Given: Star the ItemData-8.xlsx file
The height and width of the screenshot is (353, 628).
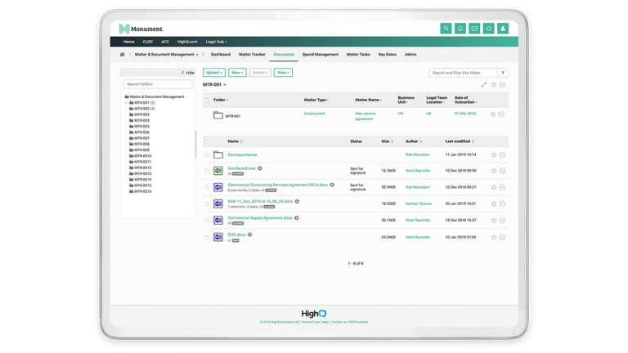Looking at the screenshot, I should tap(494, 171).
